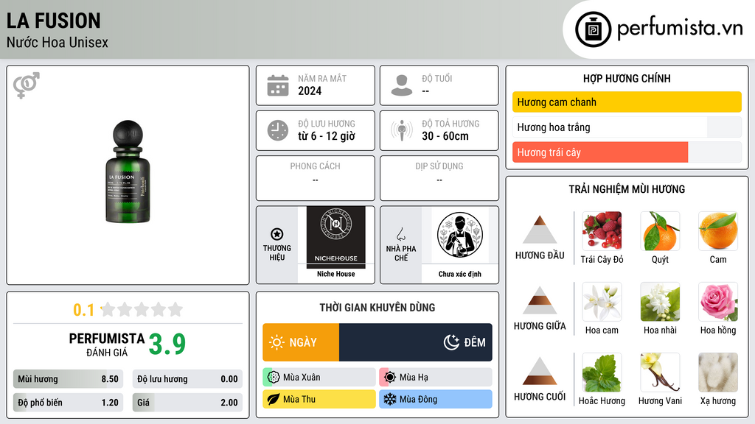
Task: Click the Thời gian khuyên dùng heading
Action: tap(377, 307)
